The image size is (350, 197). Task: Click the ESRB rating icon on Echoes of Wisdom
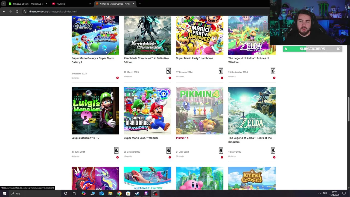click(273, 71)
